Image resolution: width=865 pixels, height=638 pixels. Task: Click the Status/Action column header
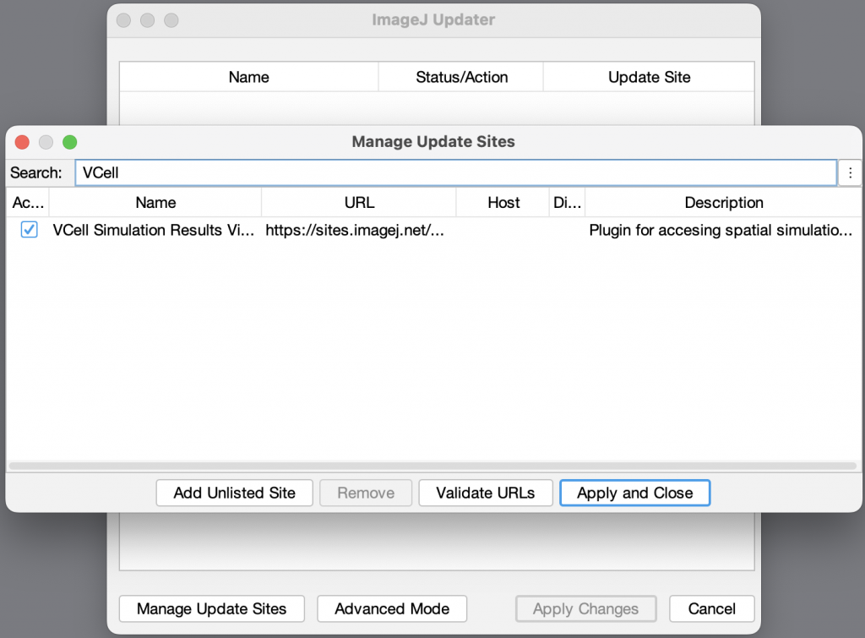pos(460,76)
